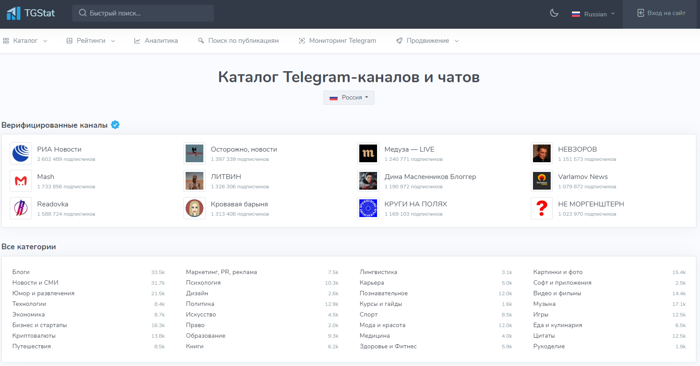
Task: Open the Кровавая барыня title link
Action: tap(239, 204)
